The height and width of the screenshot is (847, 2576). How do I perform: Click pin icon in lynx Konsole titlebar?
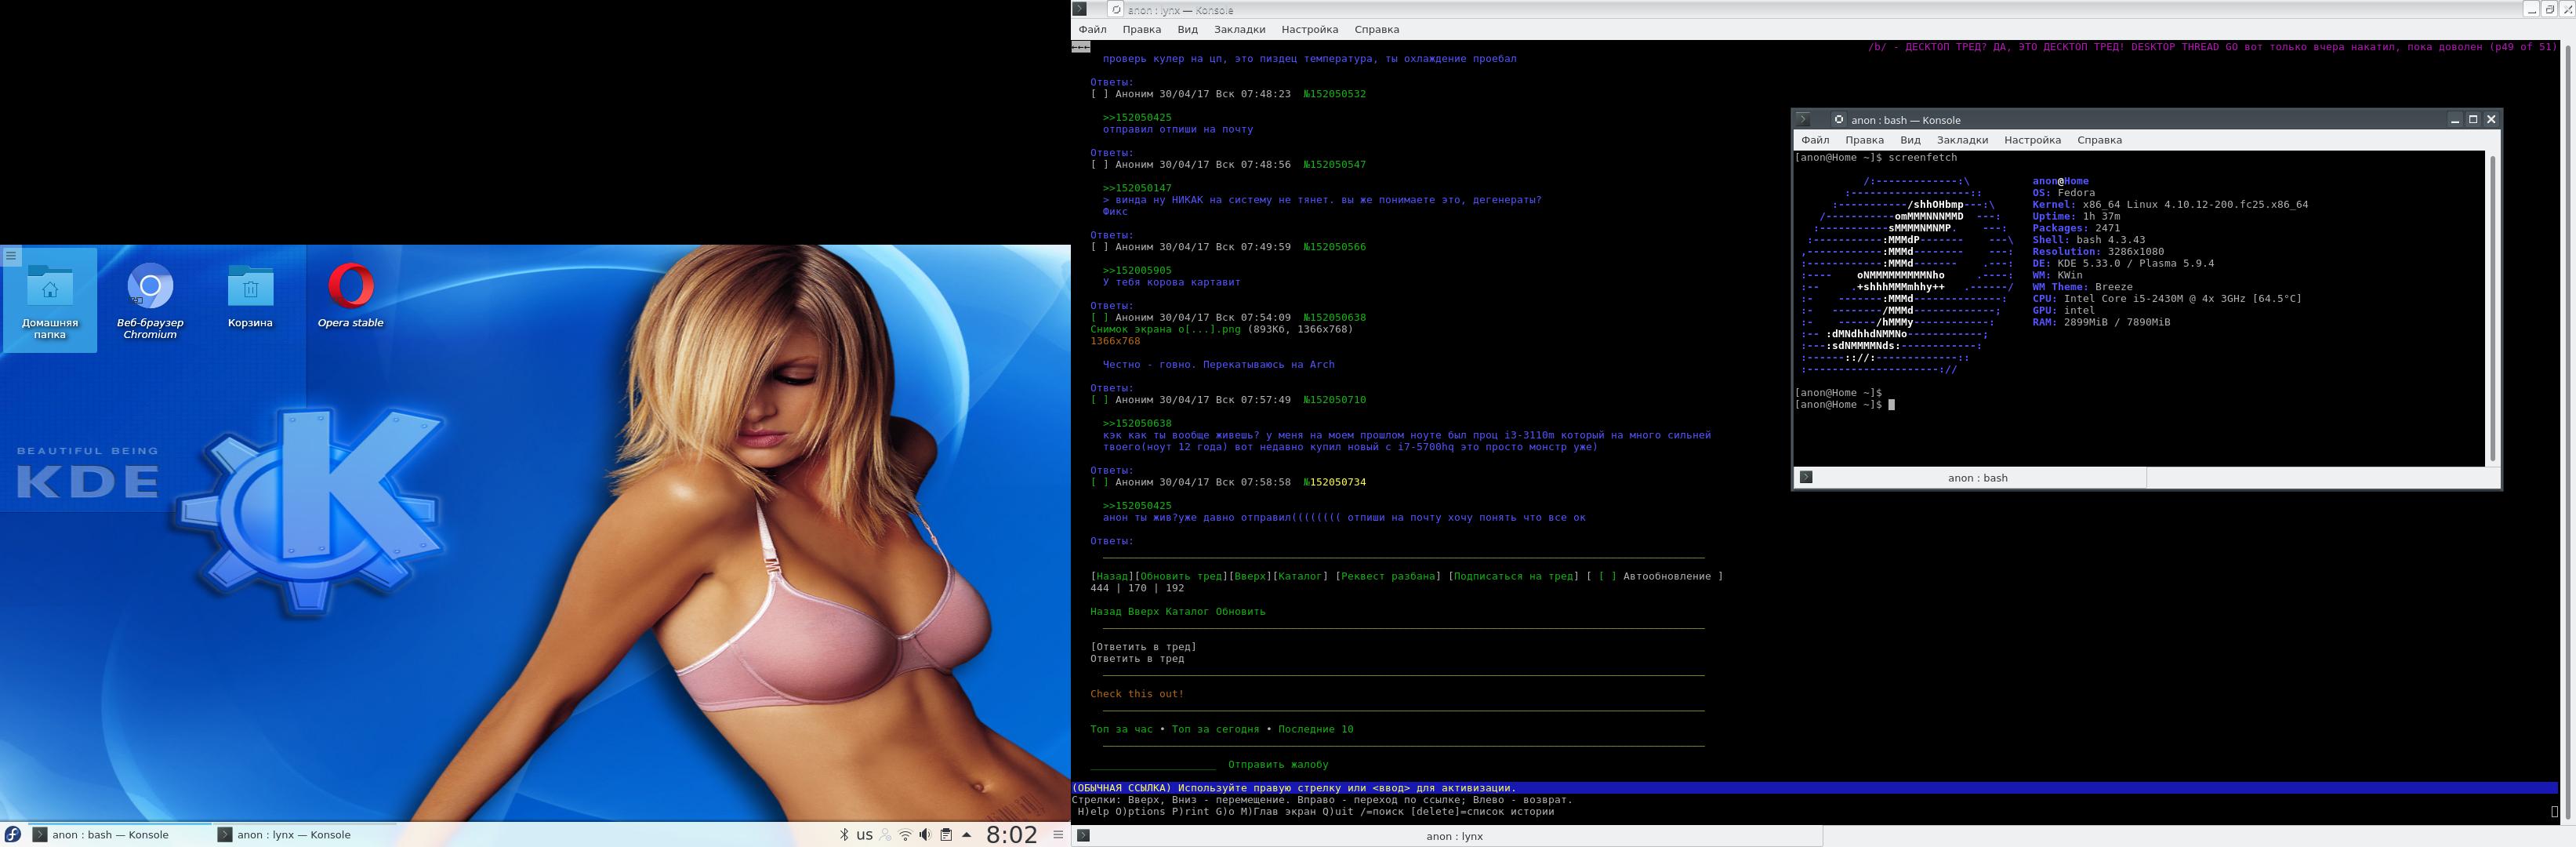(x=1116, y=9)
